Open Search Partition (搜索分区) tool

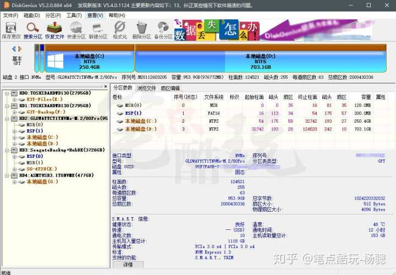click(33, 30)
